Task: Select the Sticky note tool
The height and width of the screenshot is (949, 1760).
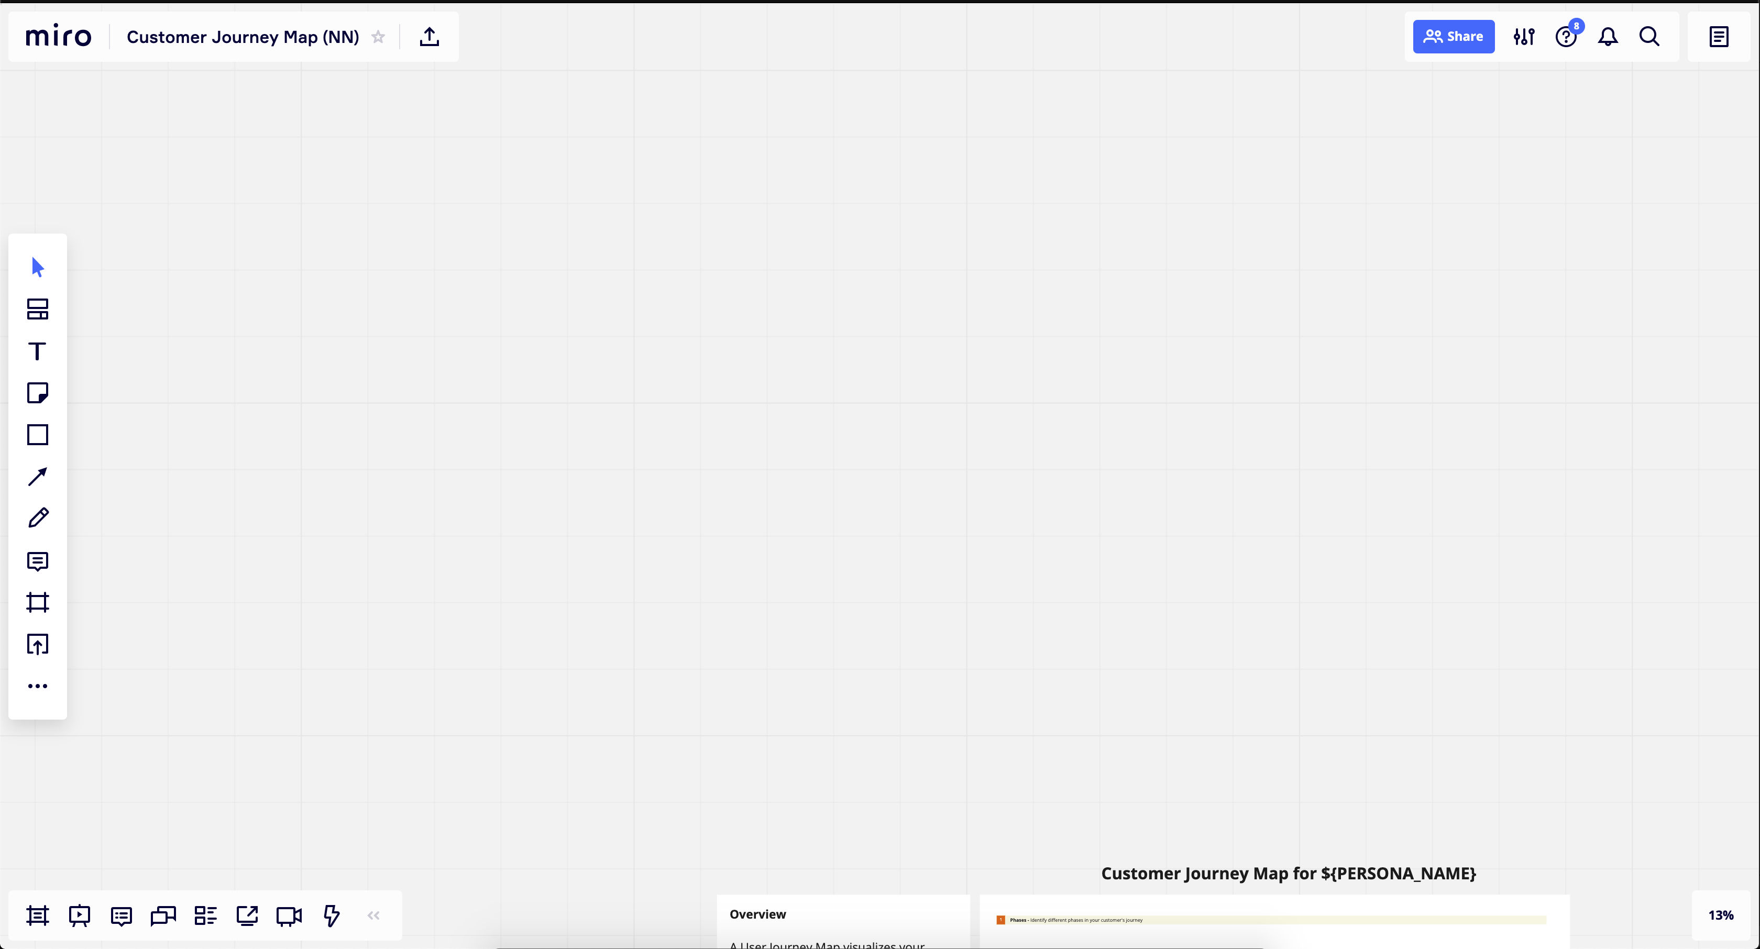Action: point(38,393)
